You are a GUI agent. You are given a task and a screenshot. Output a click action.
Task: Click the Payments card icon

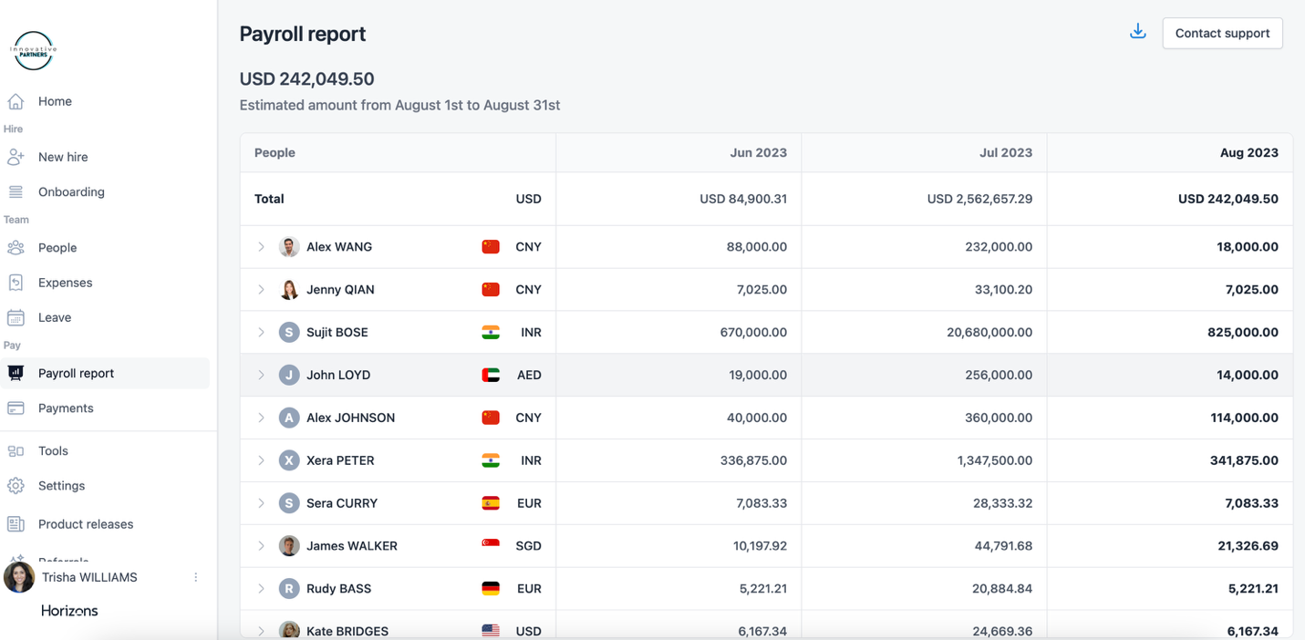(x=16, y=408)
